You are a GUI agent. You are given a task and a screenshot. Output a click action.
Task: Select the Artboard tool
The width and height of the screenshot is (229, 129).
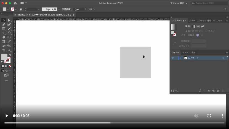(4, 50)
